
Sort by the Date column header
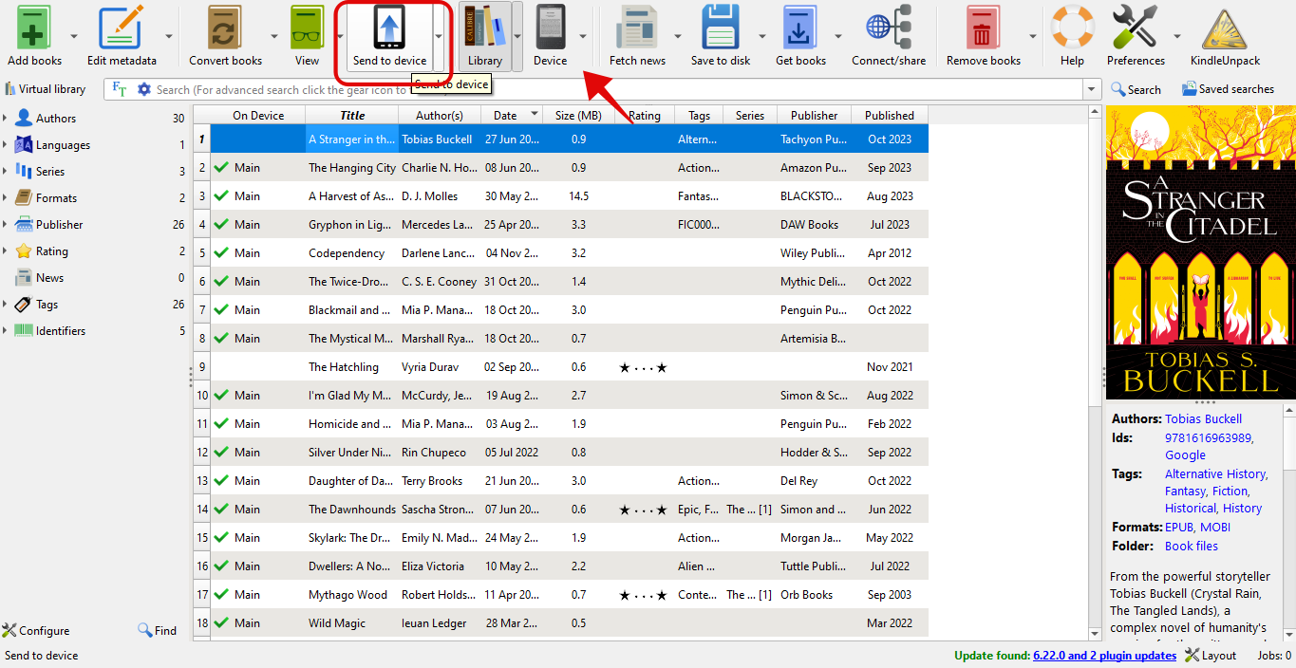click(514, 116)
